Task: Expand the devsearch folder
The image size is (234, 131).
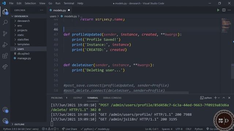Action: [29, 21]
